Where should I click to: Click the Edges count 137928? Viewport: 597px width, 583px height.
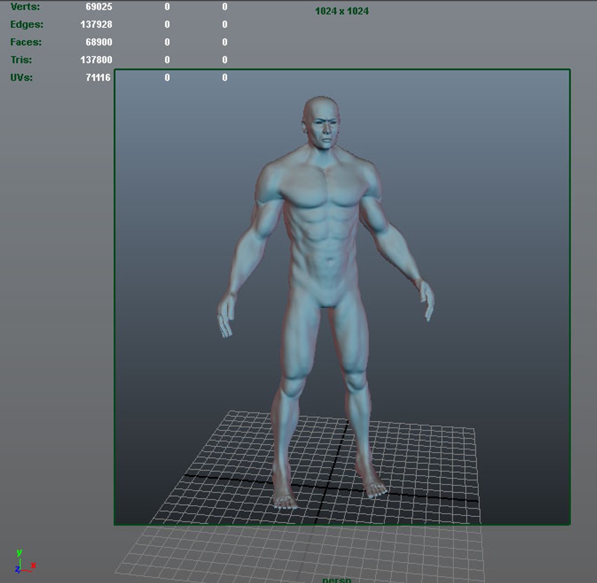(x=96, y=24)
